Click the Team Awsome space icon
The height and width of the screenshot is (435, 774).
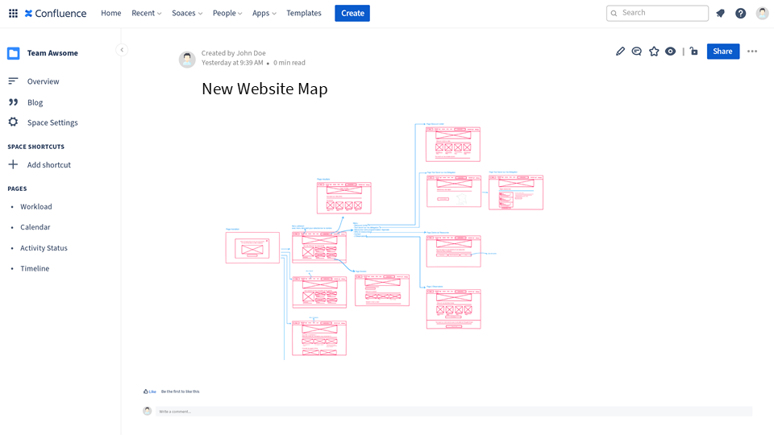click(14, 53)
